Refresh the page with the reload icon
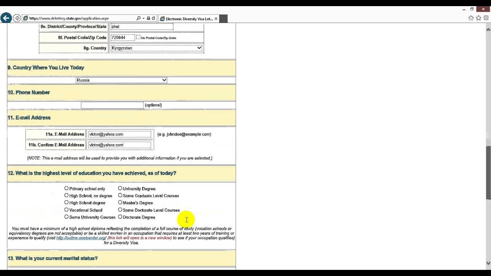Image resolution: width=491 pixels, height=276 pixels. click(153, 18)
